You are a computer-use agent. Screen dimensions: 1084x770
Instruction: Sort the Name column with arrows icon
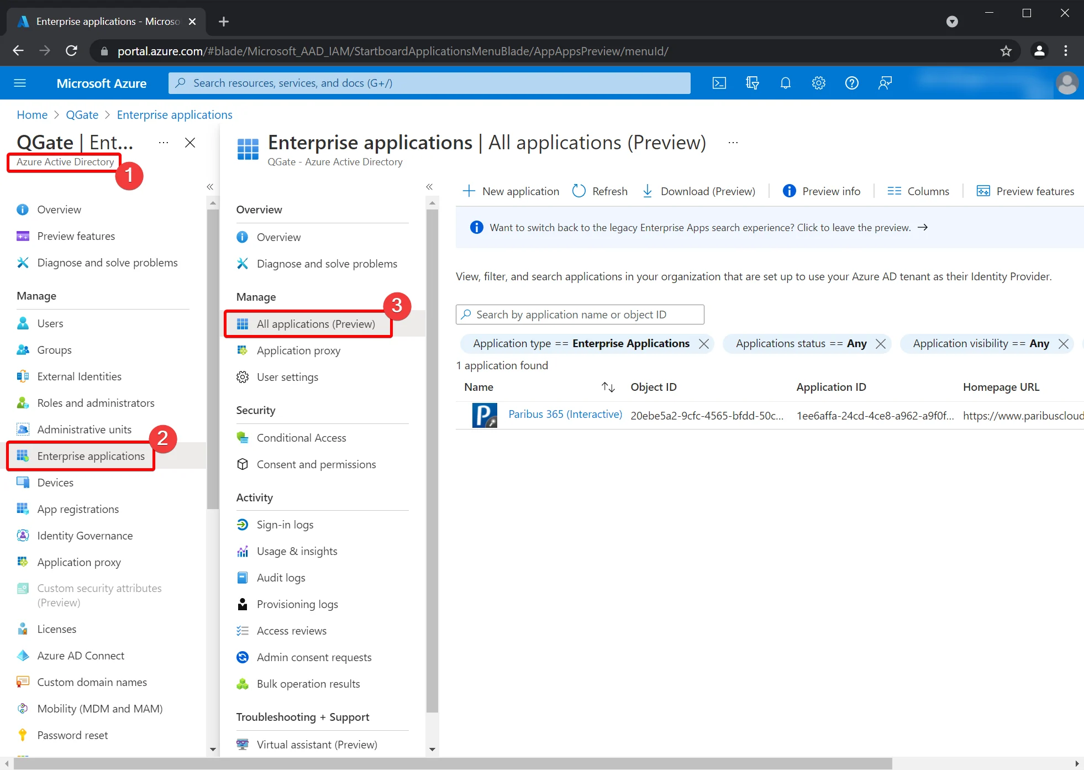click(608, 387)
